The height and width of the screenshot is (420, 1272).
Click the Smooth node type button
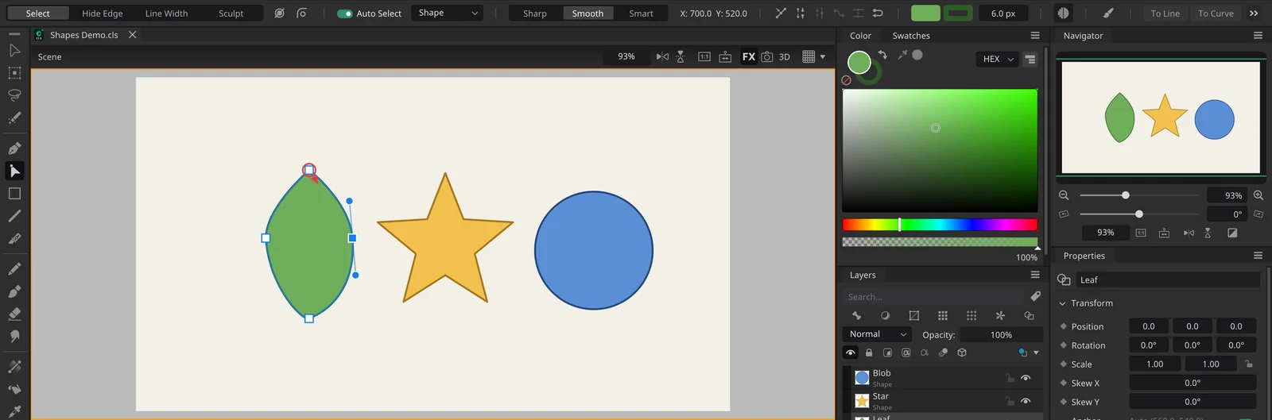click(x=588, y=13)
